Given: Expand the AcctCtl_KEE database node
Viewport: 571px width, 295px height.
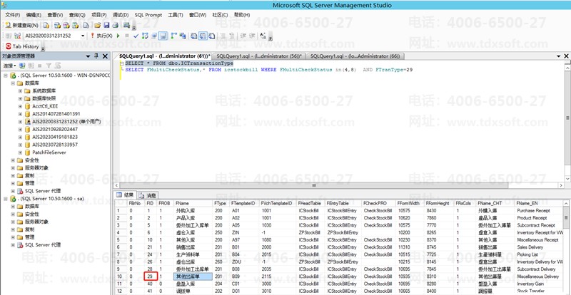Looking at the screenshot, I should [21, 105].
